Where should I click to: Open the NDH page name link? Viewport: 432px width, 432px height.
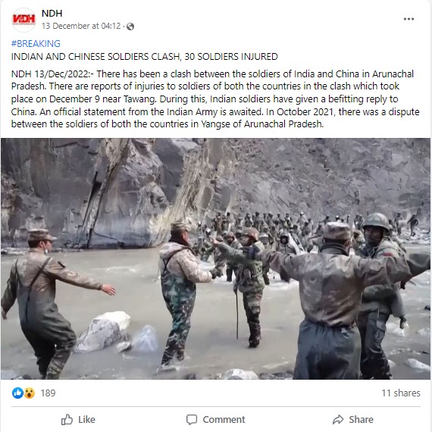tap(52, 13)
